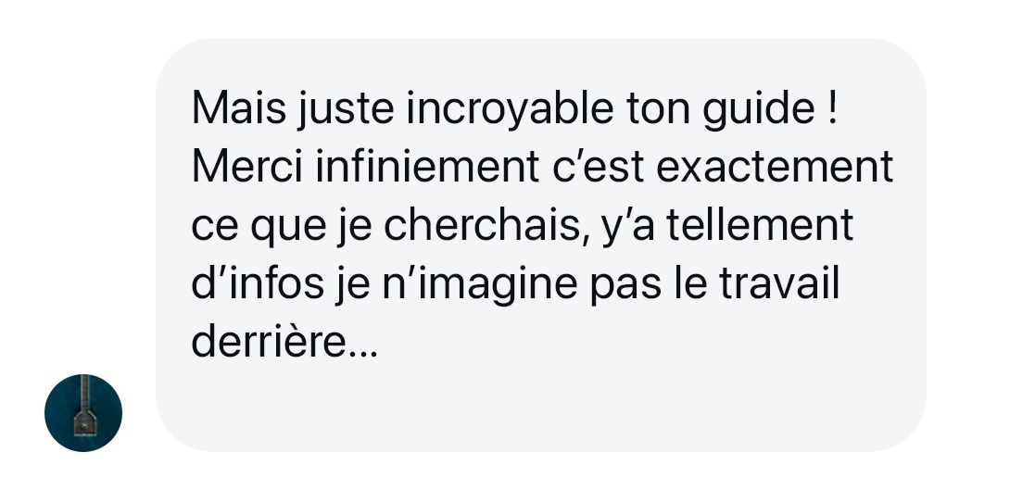The height and width of the screenshot is (477, 1010).
Task: Click the word "infiniement" in the message
Action: pyautogui.click(x=427, y=167)
